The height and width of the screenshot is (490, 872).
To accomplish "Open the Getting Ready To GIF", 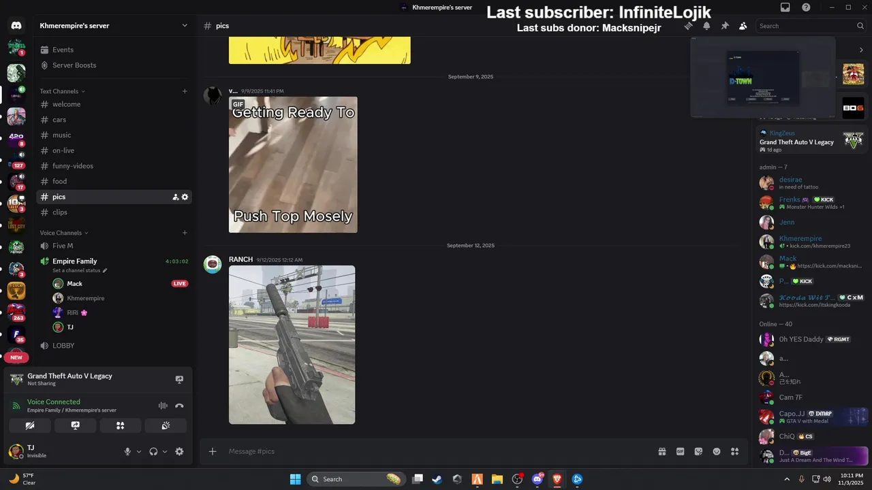I will coord(293,165).
